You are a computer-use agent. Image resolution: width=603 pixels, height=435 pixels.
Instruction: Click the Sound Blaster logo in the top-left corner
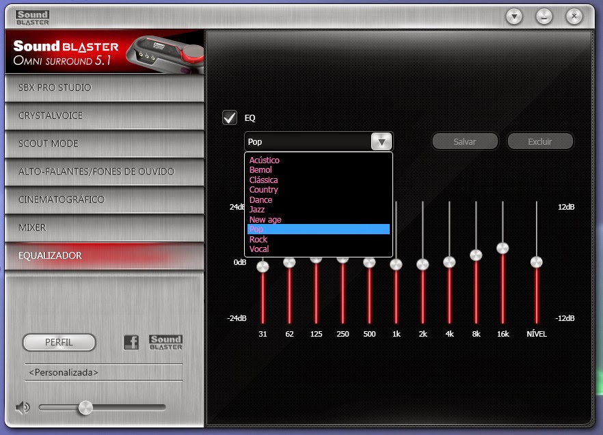click(33, 16)
